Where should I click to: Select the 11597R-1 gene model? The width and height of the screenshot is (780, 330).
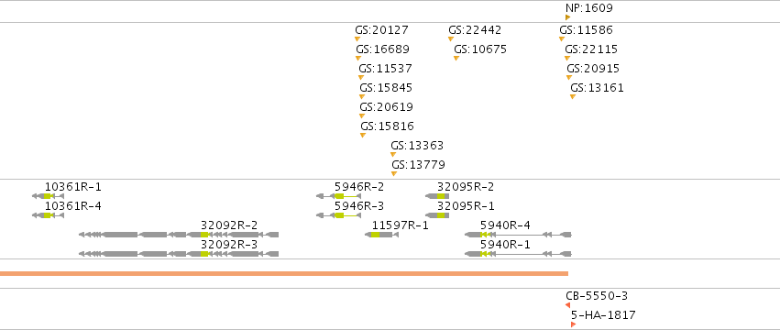coord(381,235)
